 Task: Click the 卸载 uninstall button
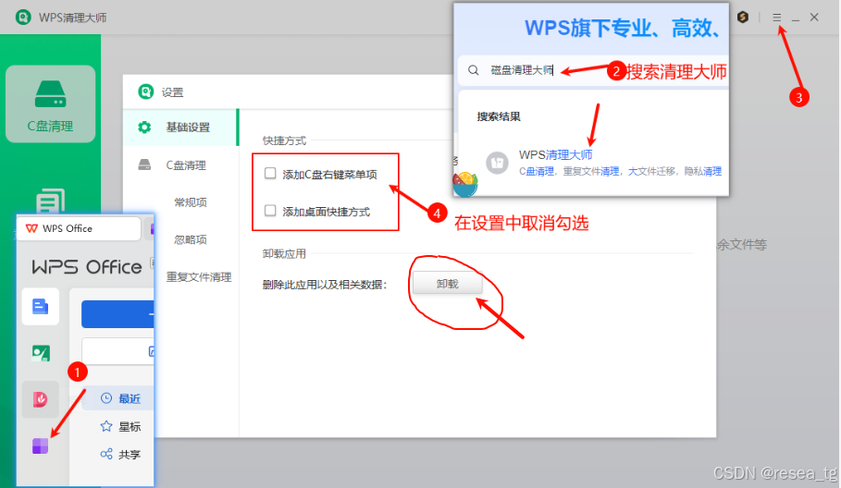[x=447, y=284]
